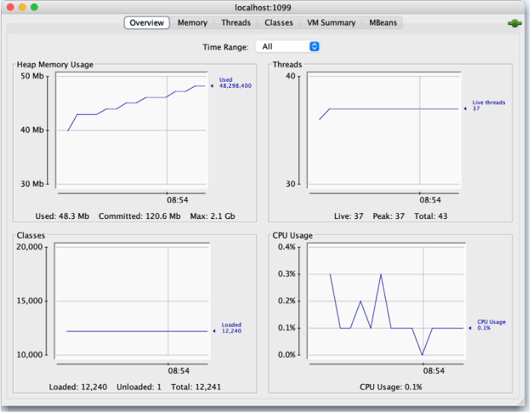The width and height of the screenshot is (532, 414).
Task: Maximize the window using the green titlebar button
Action: [34, 7]
